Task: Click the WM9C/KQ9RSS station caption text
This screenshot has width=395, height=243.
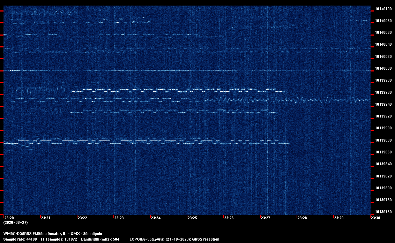Action: (x=53, y=234)
